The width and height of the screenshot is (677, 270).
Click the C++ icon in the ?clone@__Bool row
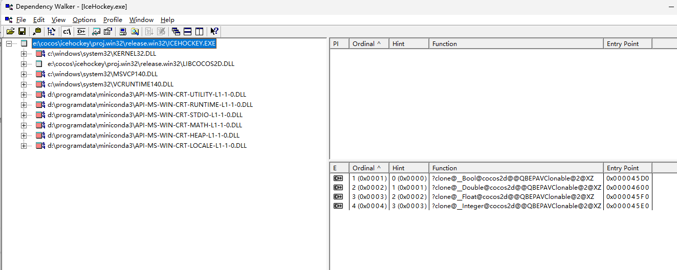click(x=338, y=178)
